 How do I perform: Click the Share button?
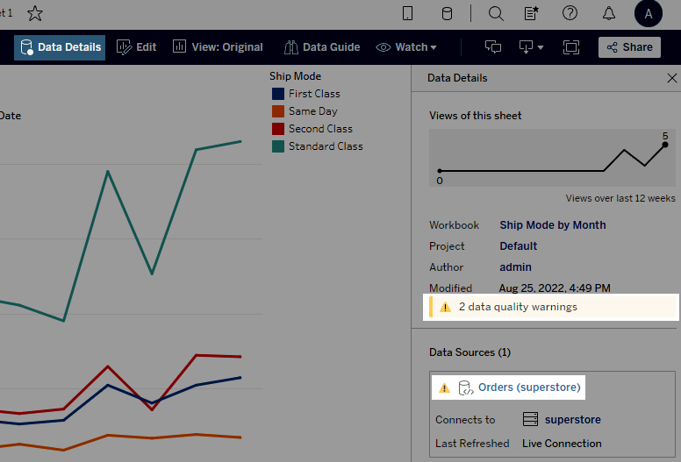[x=630, y=47]
